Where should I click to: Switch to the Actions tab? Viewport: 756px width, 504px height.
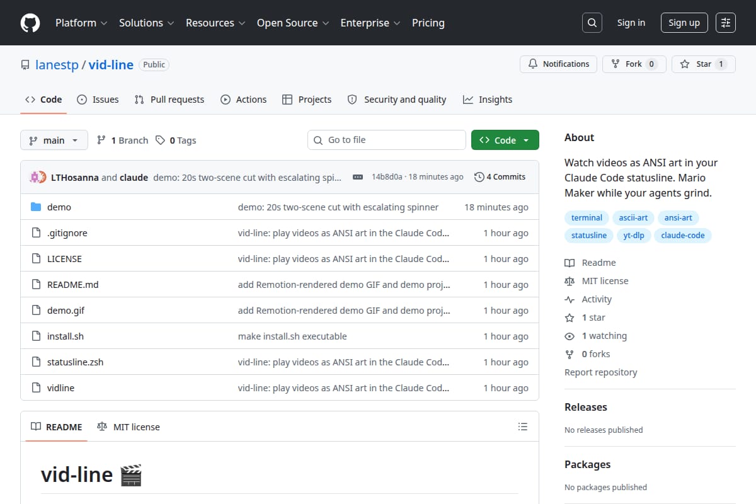pyautogui.click(x=244, y=100)
